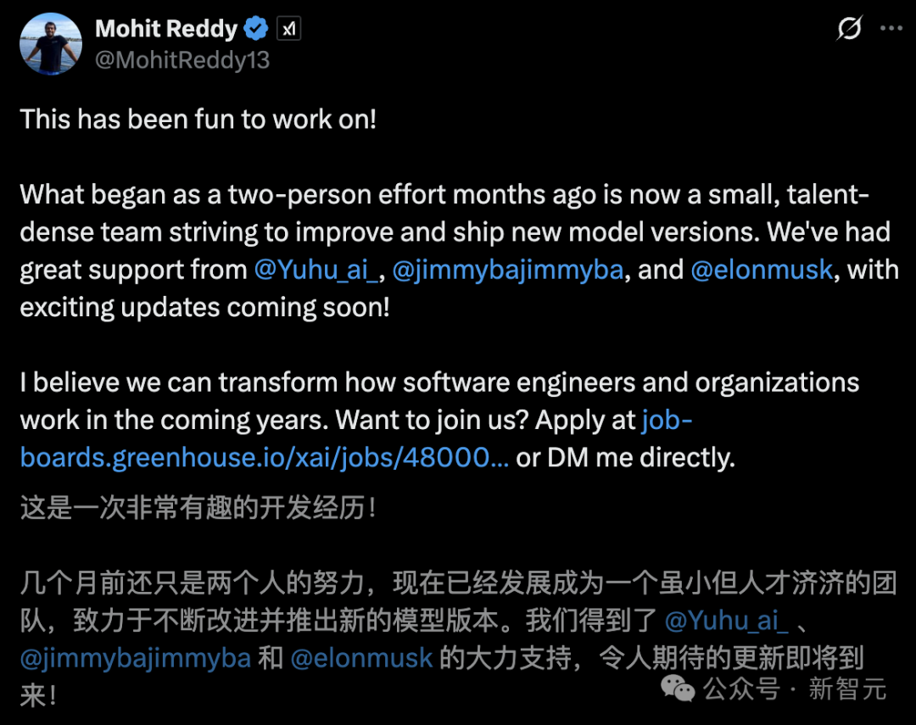Viewport: 916px width, 725px height.
Task: Click the WeChat logo watermark icon
Action: pos(679,689)
